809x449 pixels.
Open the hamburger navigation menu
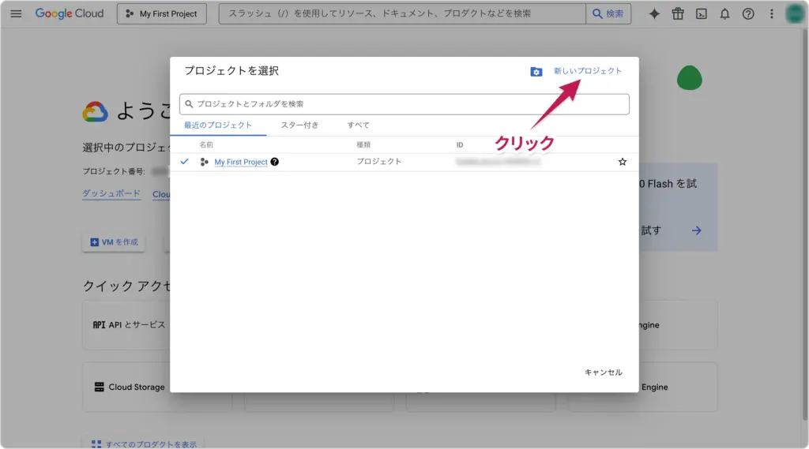16,14
